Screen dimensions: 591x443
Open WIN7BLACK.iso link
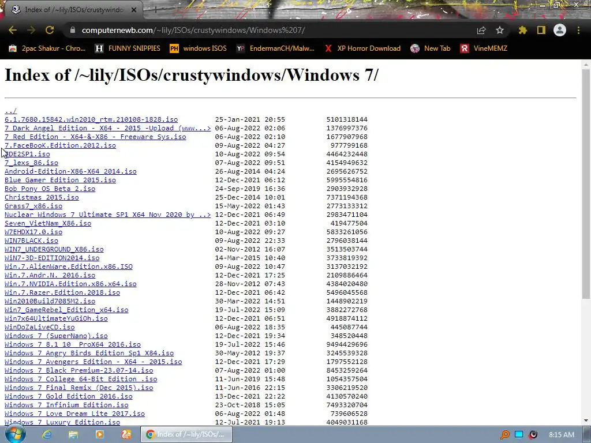(31, 241)
